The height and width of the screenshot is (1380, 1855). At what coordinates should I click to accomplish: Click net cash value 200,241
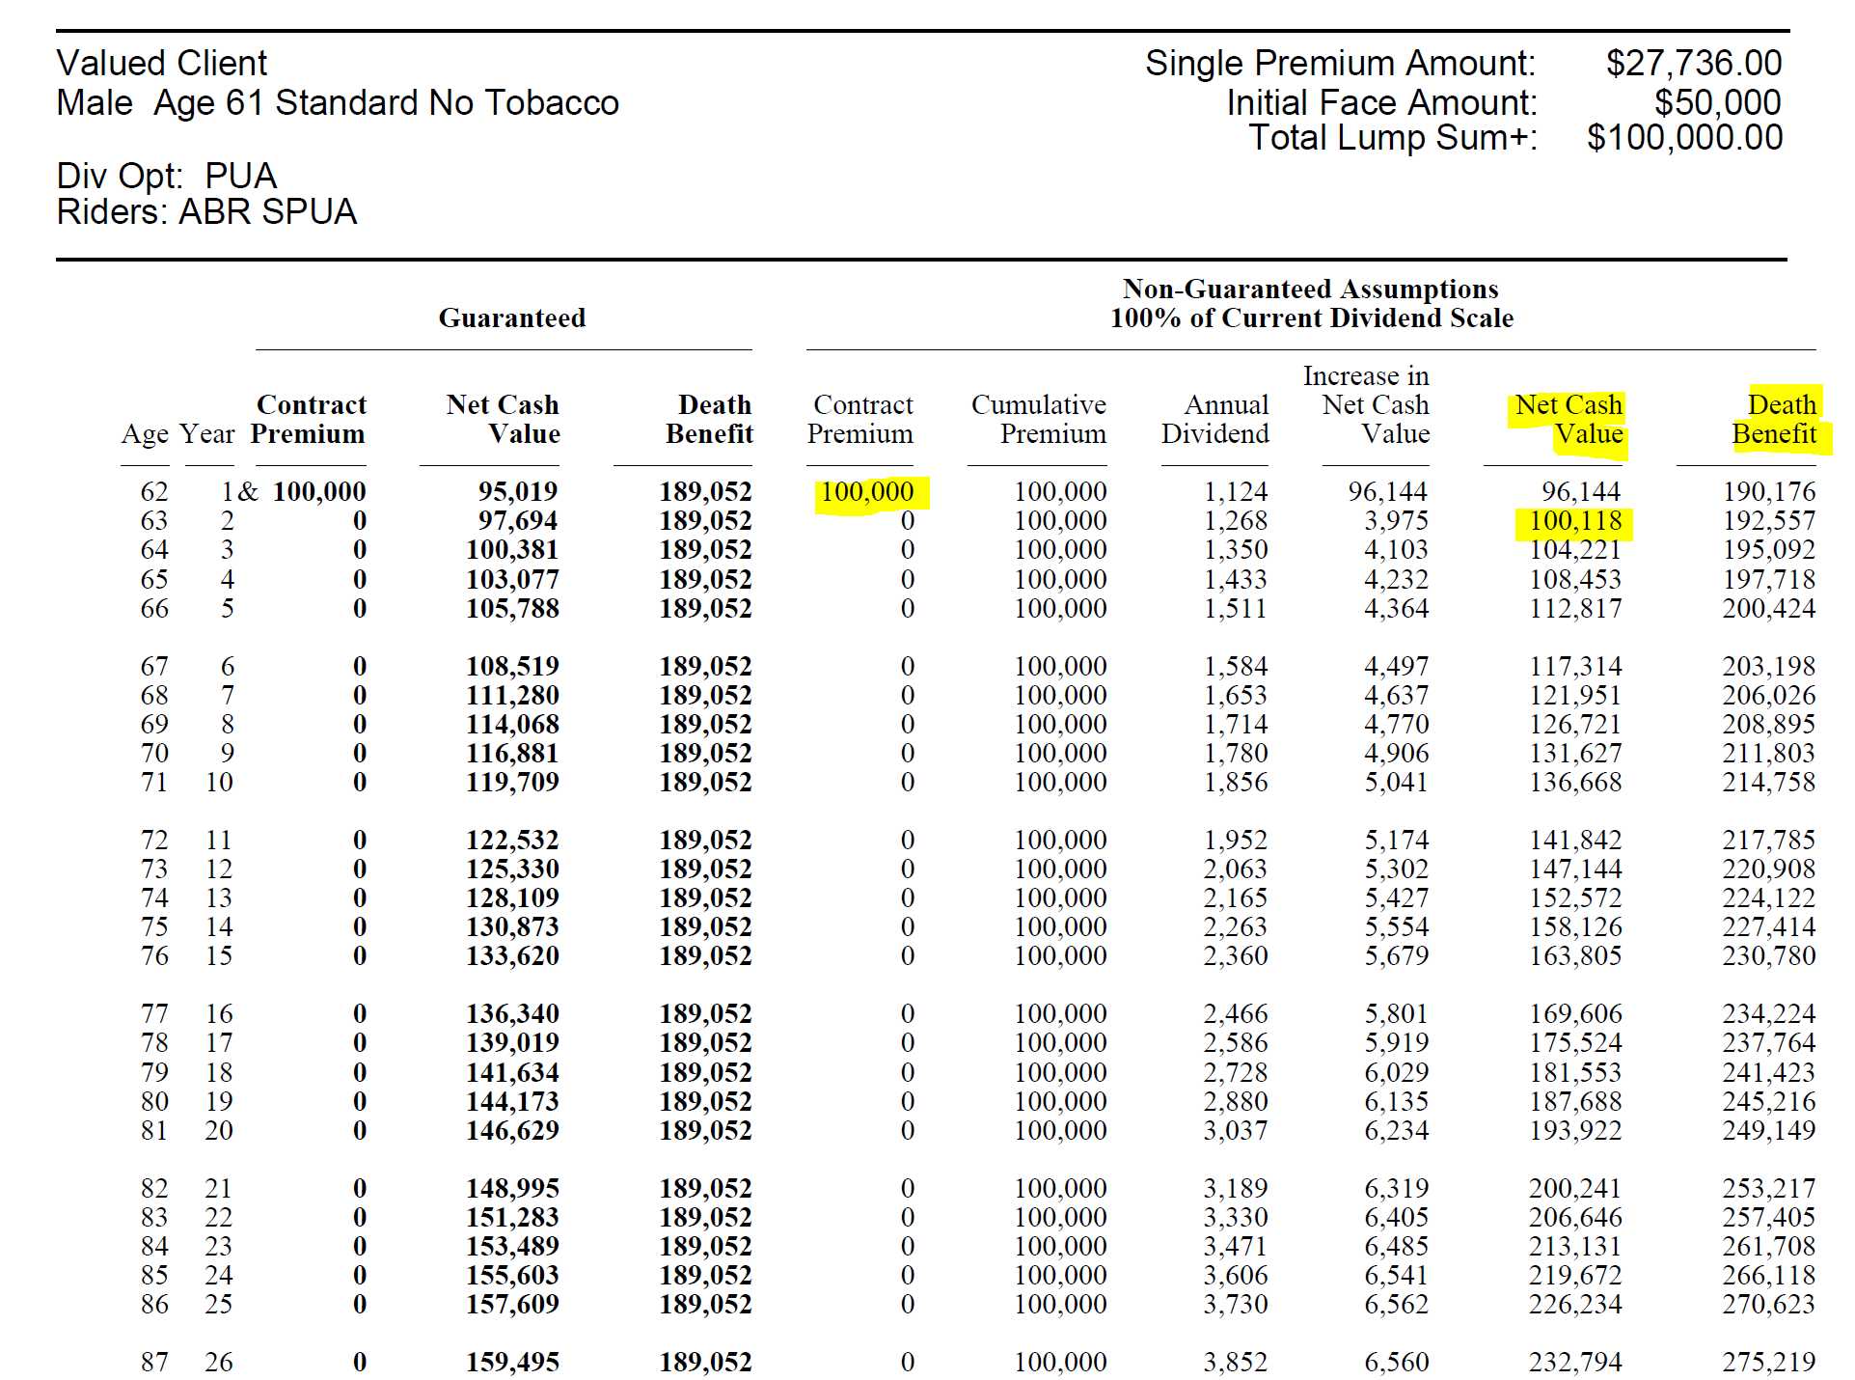(x=1575, y=1188)
